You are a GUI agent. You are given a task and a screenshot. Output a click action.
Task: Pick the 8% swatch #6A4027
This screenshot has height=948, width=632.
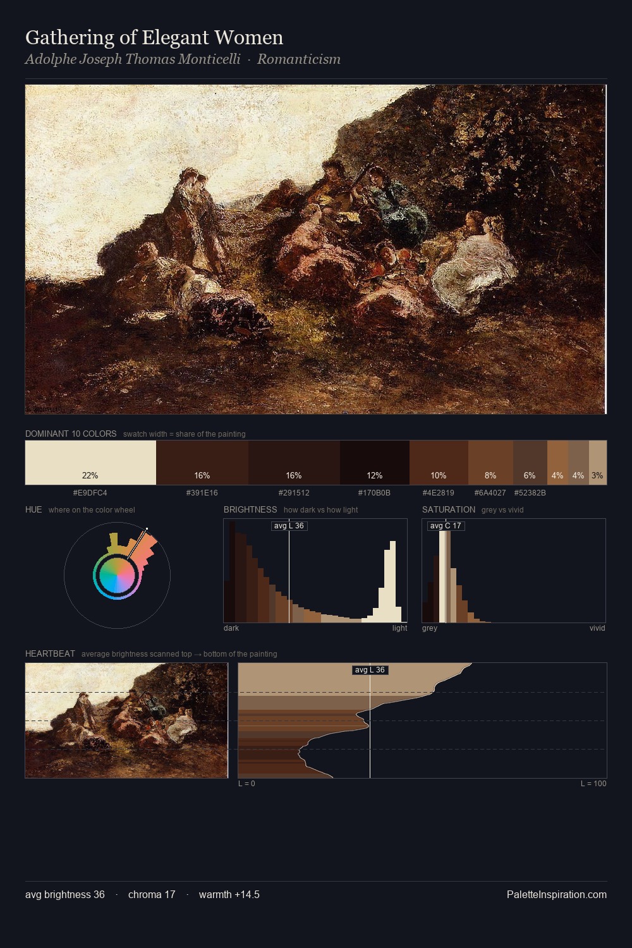(x=490, y=463)
